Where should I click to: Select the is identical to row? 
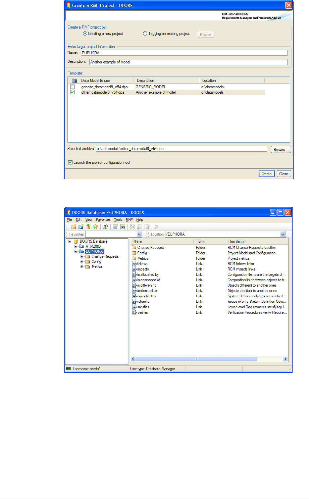(x=209, y=291)
